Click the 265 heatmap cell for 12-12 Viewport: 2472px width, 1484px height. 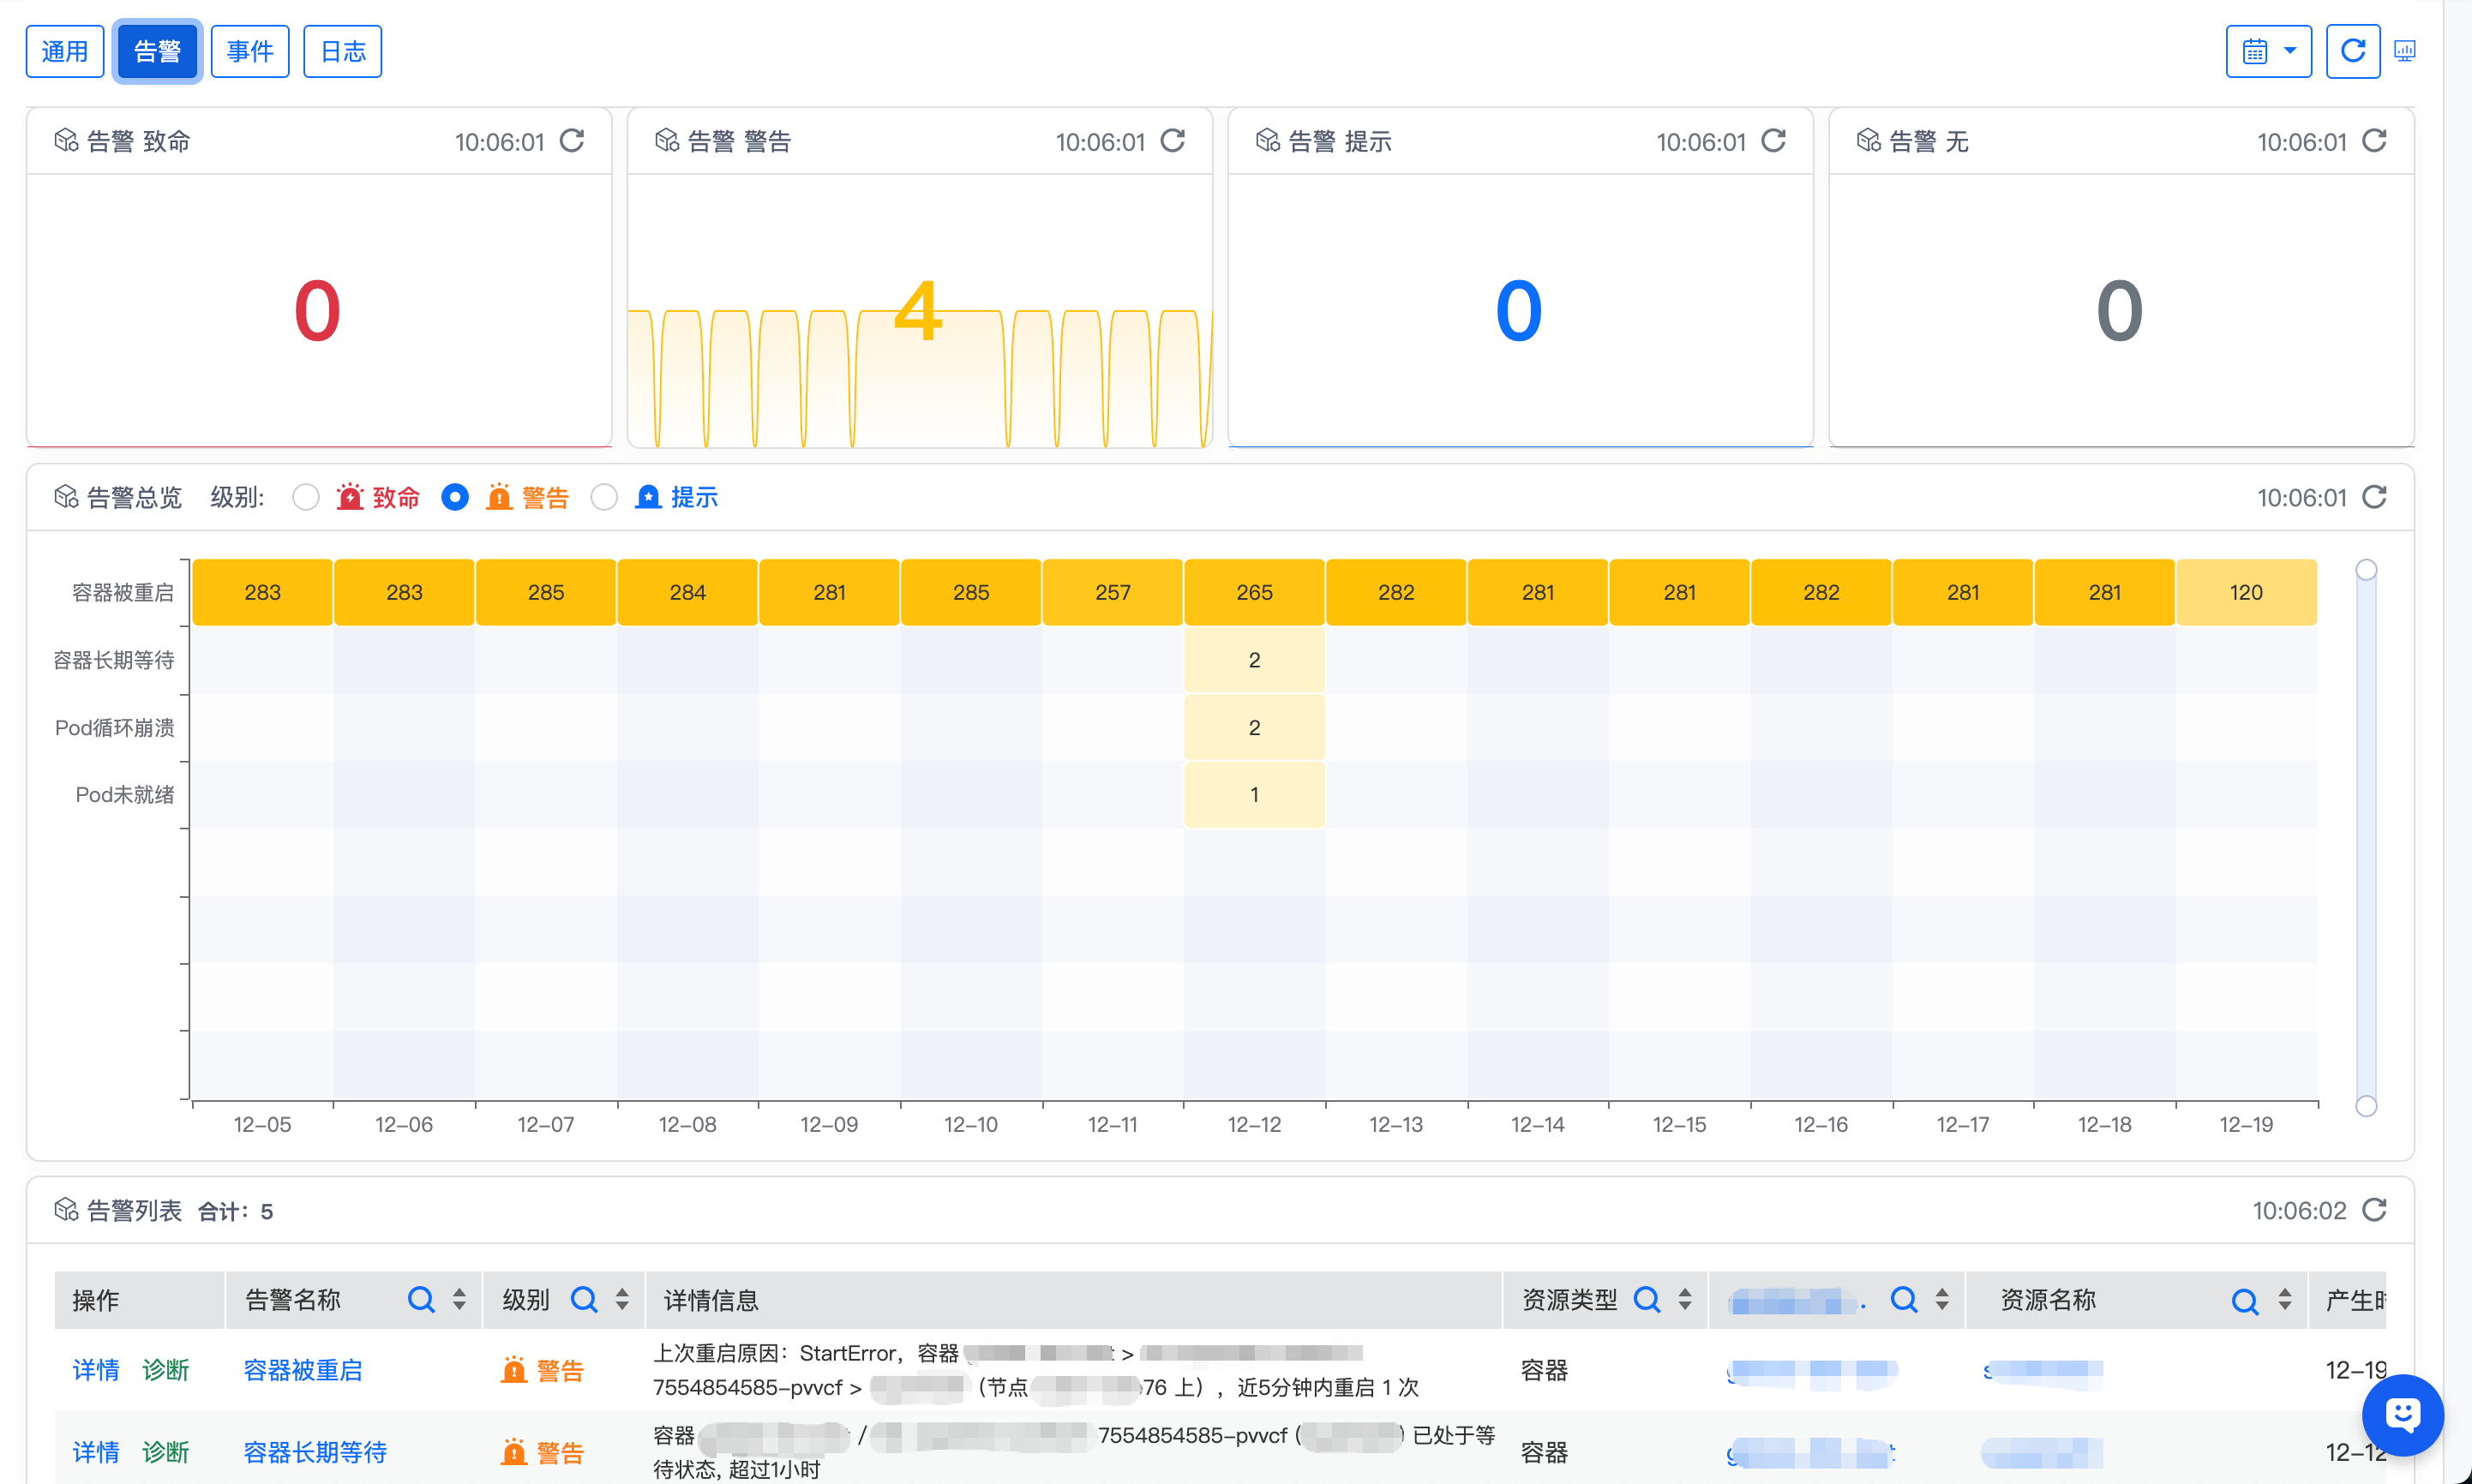tap(1253, 592)
